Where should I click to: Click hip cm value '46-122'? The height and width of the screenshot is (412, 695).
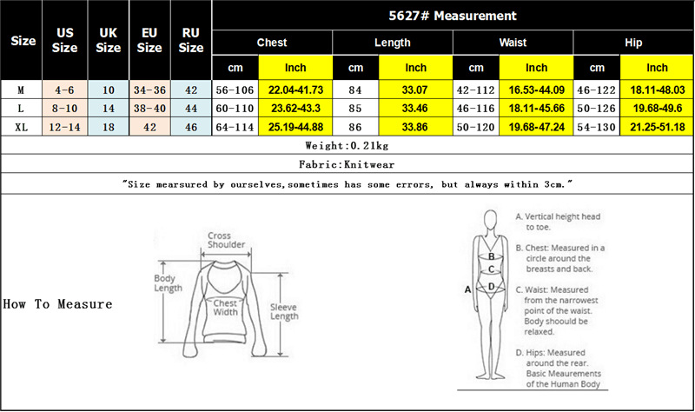pos(597,90)
